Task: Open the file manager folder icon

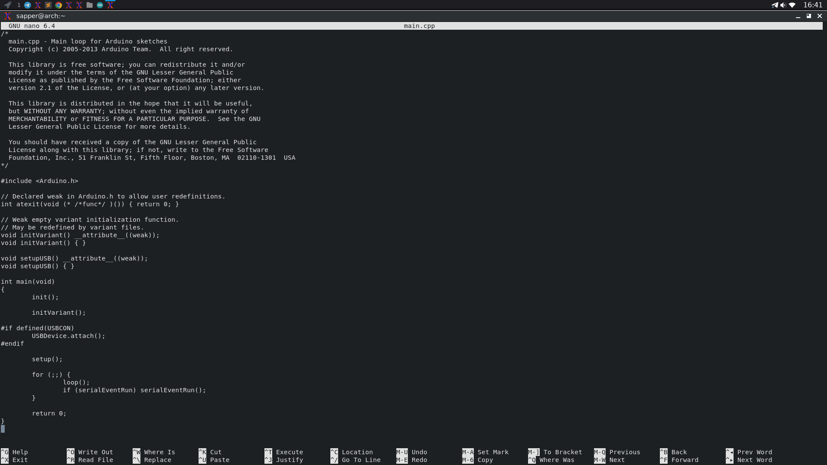Action: [90, 5]
